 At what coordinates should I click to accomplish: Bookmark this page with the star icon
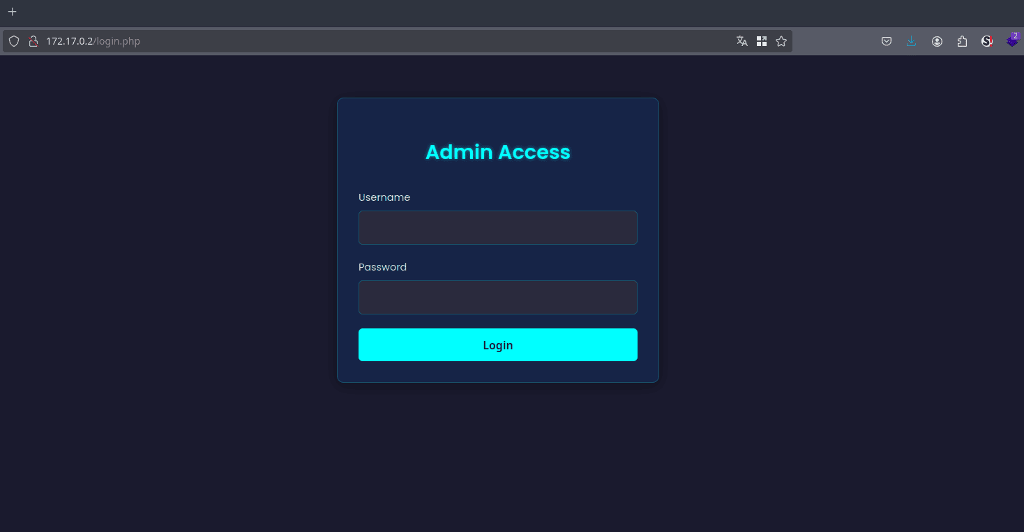[x=781, y=41]
